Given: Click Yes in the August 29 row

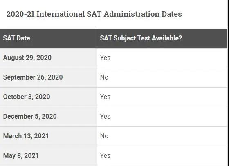Looking at the screenshot, I should pos(105,58).
